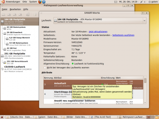
Task: Click the attribute list scroll-up arrow
Action: [x=145, y=77]
